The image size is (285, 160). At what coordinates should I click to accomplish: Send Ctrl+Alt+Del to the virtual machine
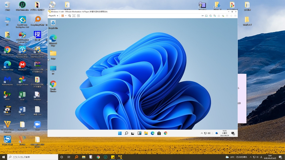point(70,16)
